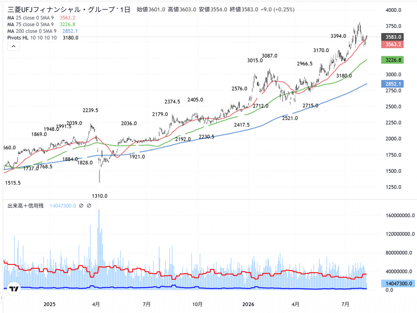The height and width of the screenshot is (313, 417).
Task: Click the first ∅ symbol beside 14047300.0
Action: point(81,206)
